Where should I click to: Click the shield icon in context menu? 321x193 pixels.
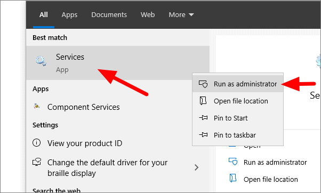tap(203, 84)
